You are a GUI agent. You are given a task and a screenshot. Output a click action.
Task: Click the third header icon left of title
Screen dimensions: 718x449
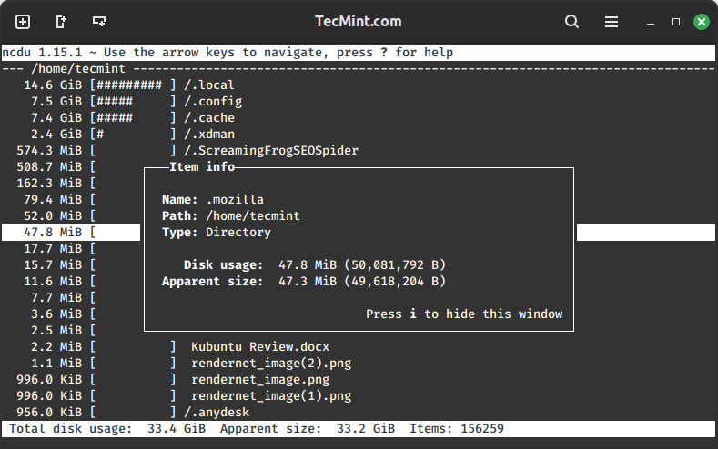click(x=99, y=21)
